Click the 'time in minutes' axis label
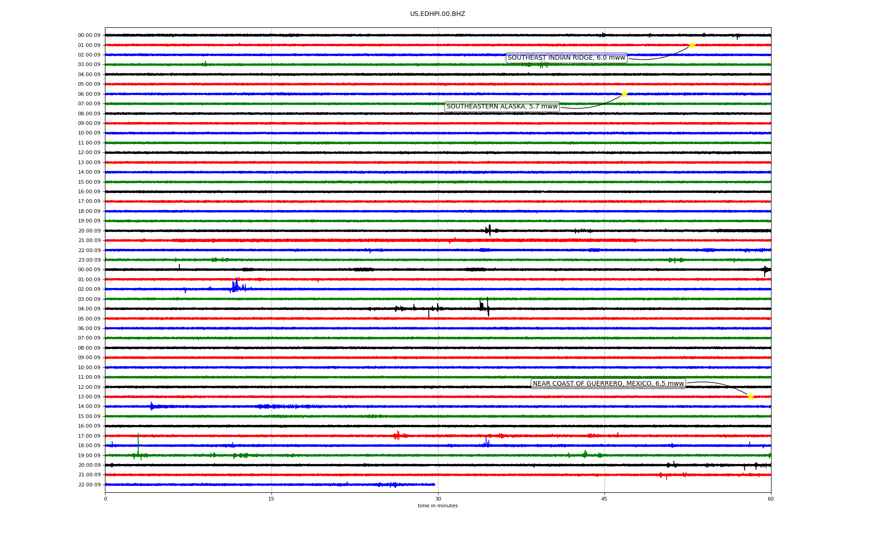Viewport: 876px width, 547px height. [x=438, y=506]
